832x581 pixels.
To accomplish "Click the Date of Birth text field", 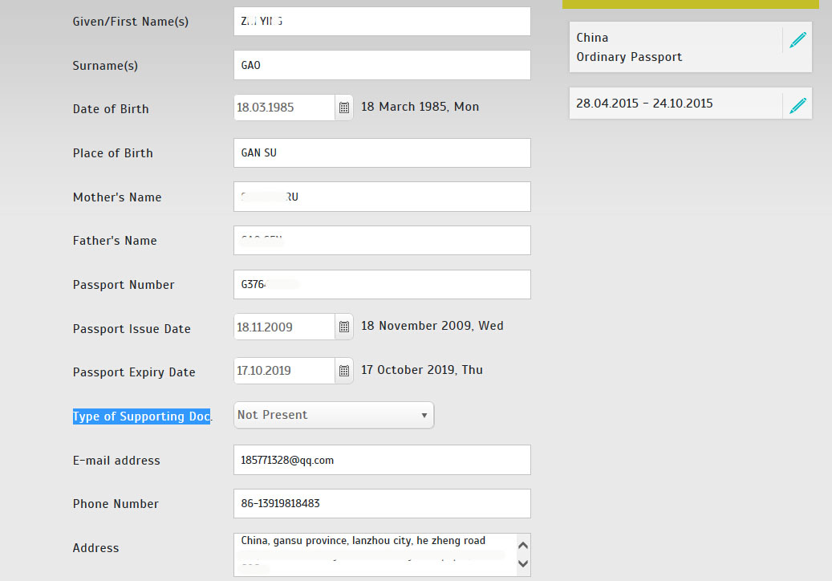I will (284, 108).
